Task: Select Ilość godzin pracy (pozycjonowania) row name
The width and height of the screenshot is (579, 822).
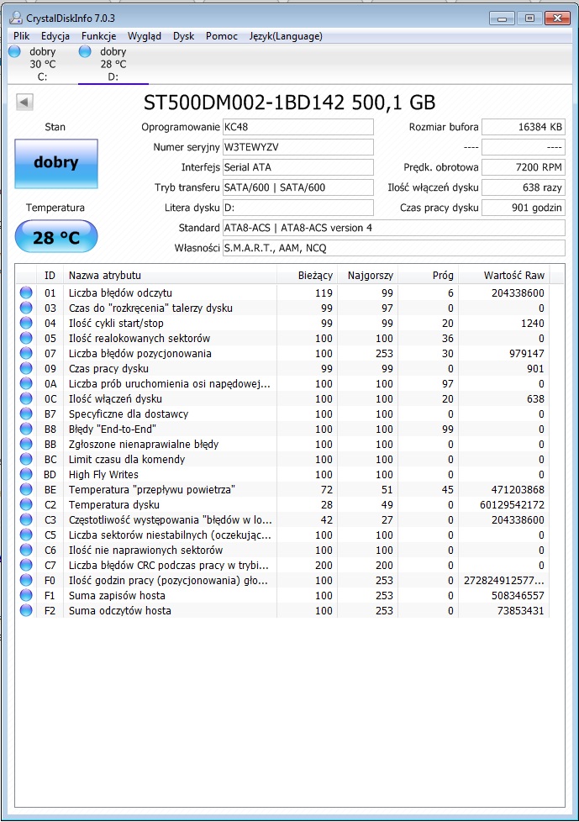Action: pyautogui.click(x=168, y=580)
